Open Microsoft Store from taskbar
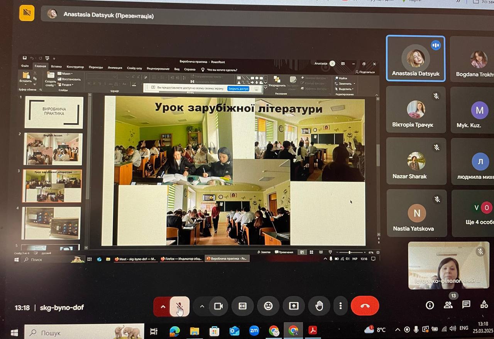The width and height of the screenshot is (494, 339). 214,331
